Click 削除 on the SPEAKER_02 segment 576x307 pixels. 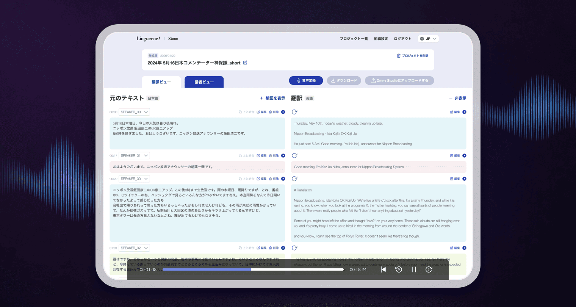pos(274,248)
